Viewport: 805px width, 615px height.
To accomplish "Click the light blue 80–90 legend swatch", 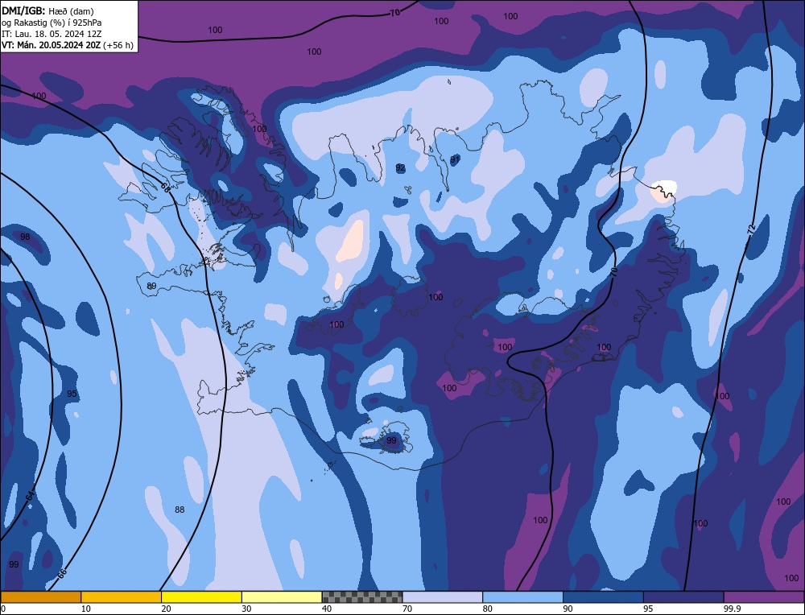I will click(522, 596).
